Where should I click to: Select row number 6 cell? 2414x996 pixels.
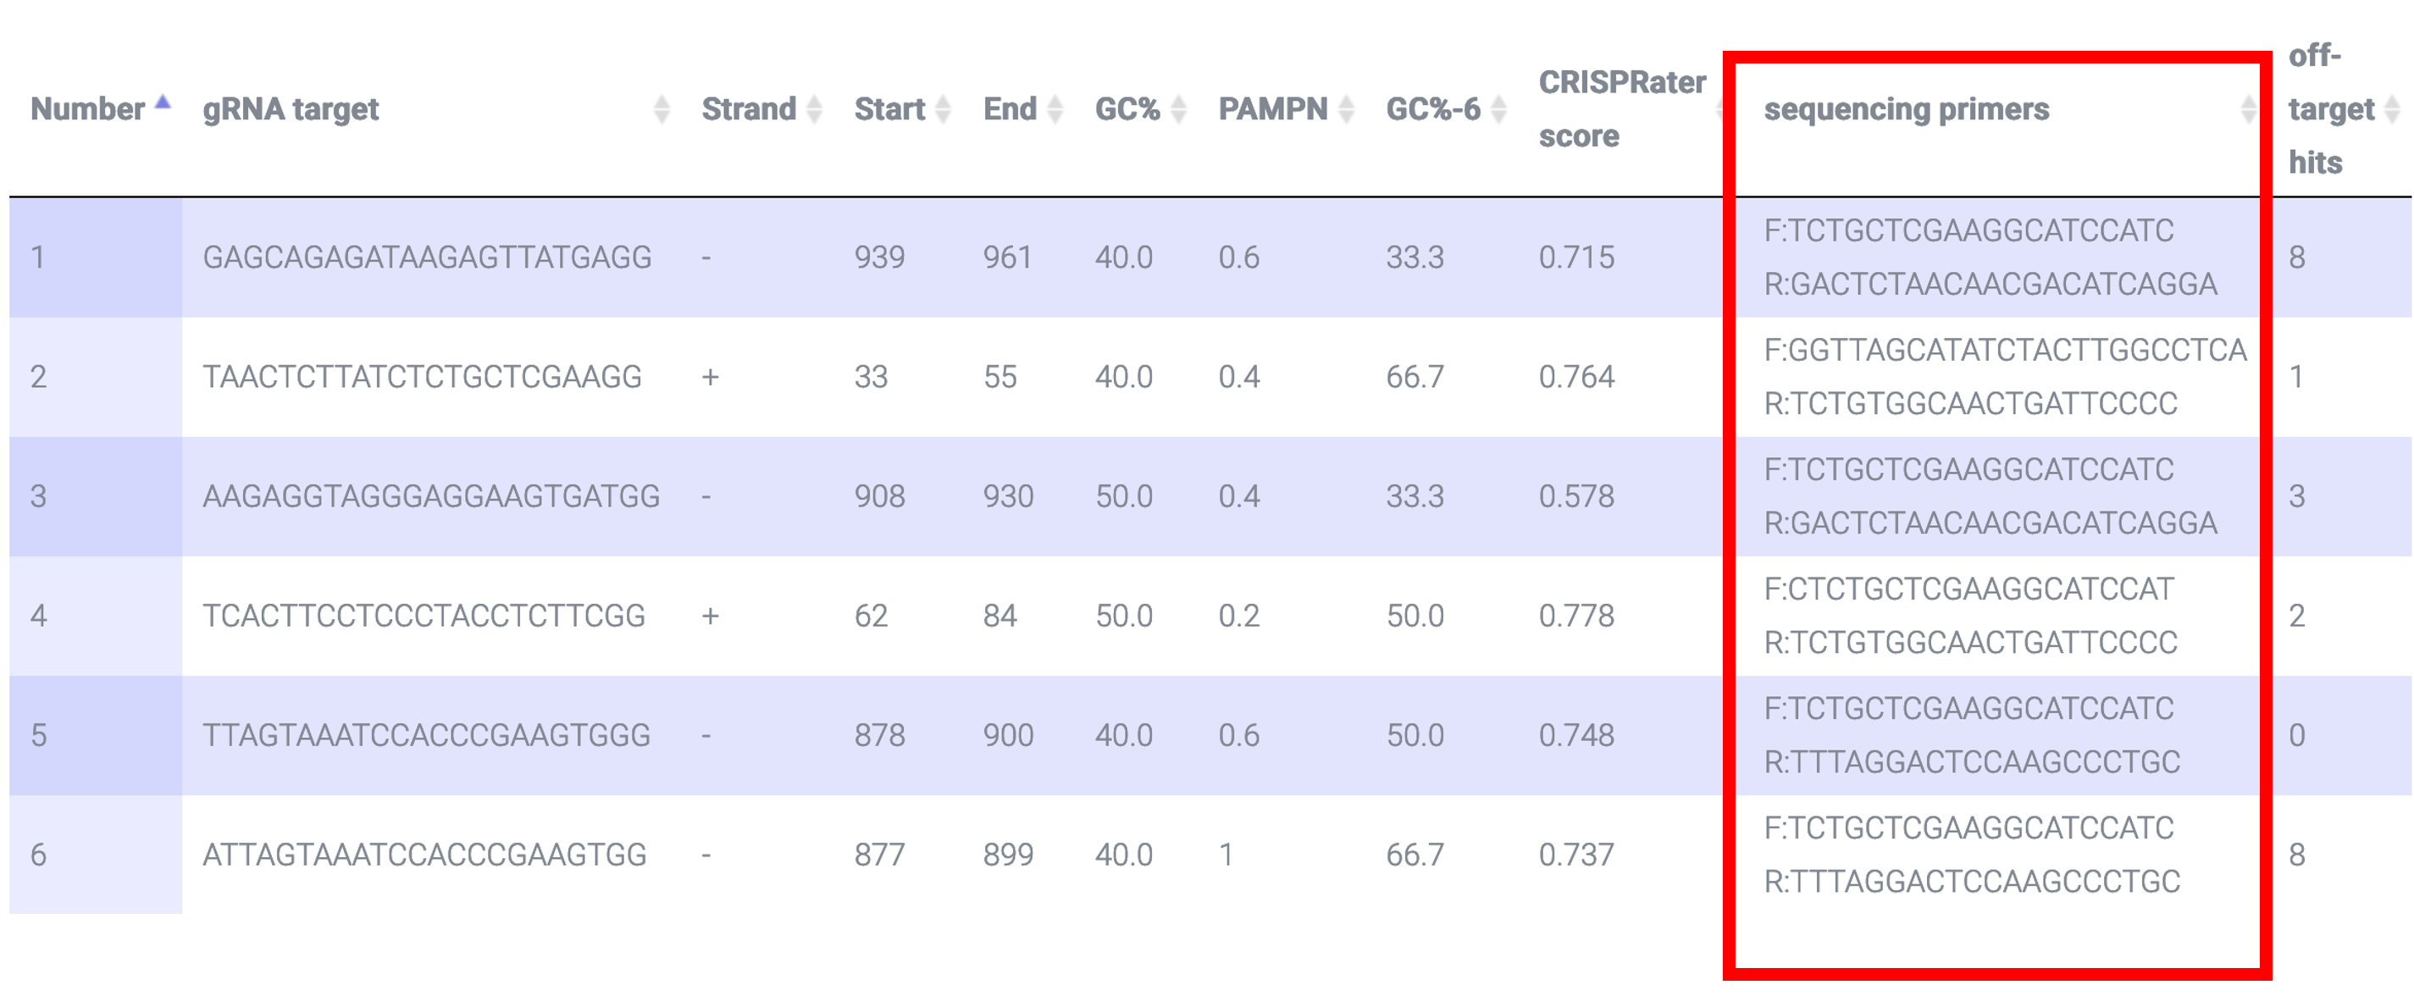(x=96, y=855)
